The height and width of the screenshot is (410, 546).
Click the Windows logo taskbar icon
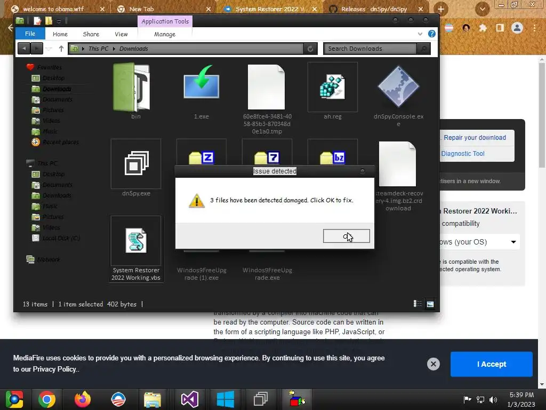(226, 399)
